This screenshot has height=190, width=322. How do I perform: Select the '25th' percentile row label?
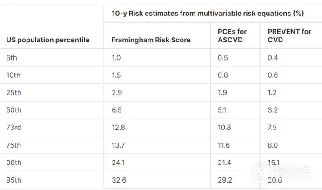coord(14,93)
